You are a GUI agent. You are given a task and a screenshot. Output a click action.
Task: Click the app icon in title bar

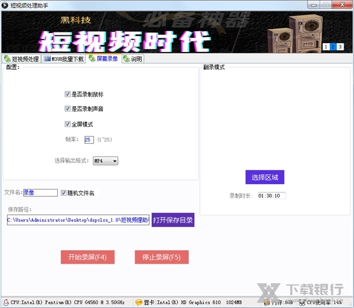pos(5,5)
